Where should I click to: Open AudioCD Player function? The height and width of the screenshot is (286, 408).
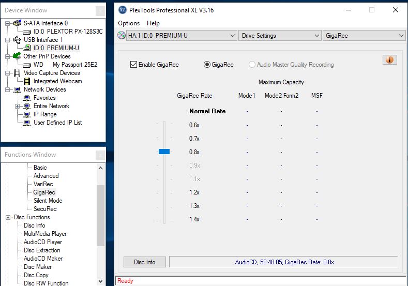pyautogui.click(x=43, y=242)
